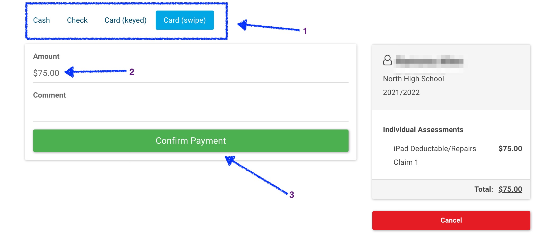Click the 2021/2022 school year label

401,93
